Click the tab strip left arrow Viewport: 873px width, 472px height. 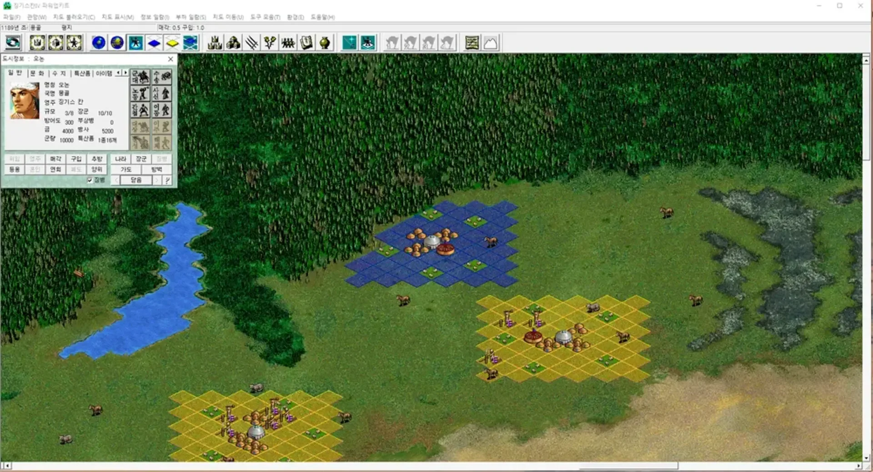click(119, 73)
